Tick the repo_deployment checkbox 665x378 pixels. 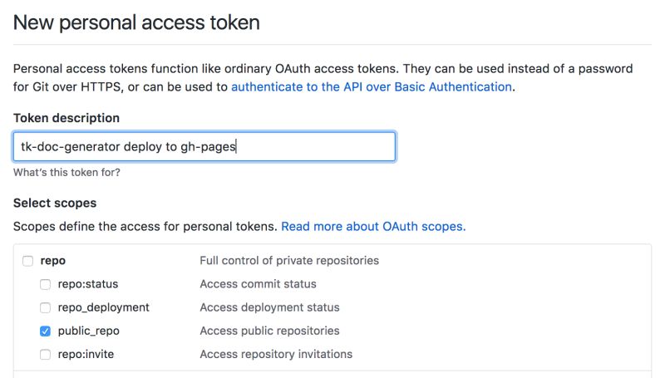[46, 307]
